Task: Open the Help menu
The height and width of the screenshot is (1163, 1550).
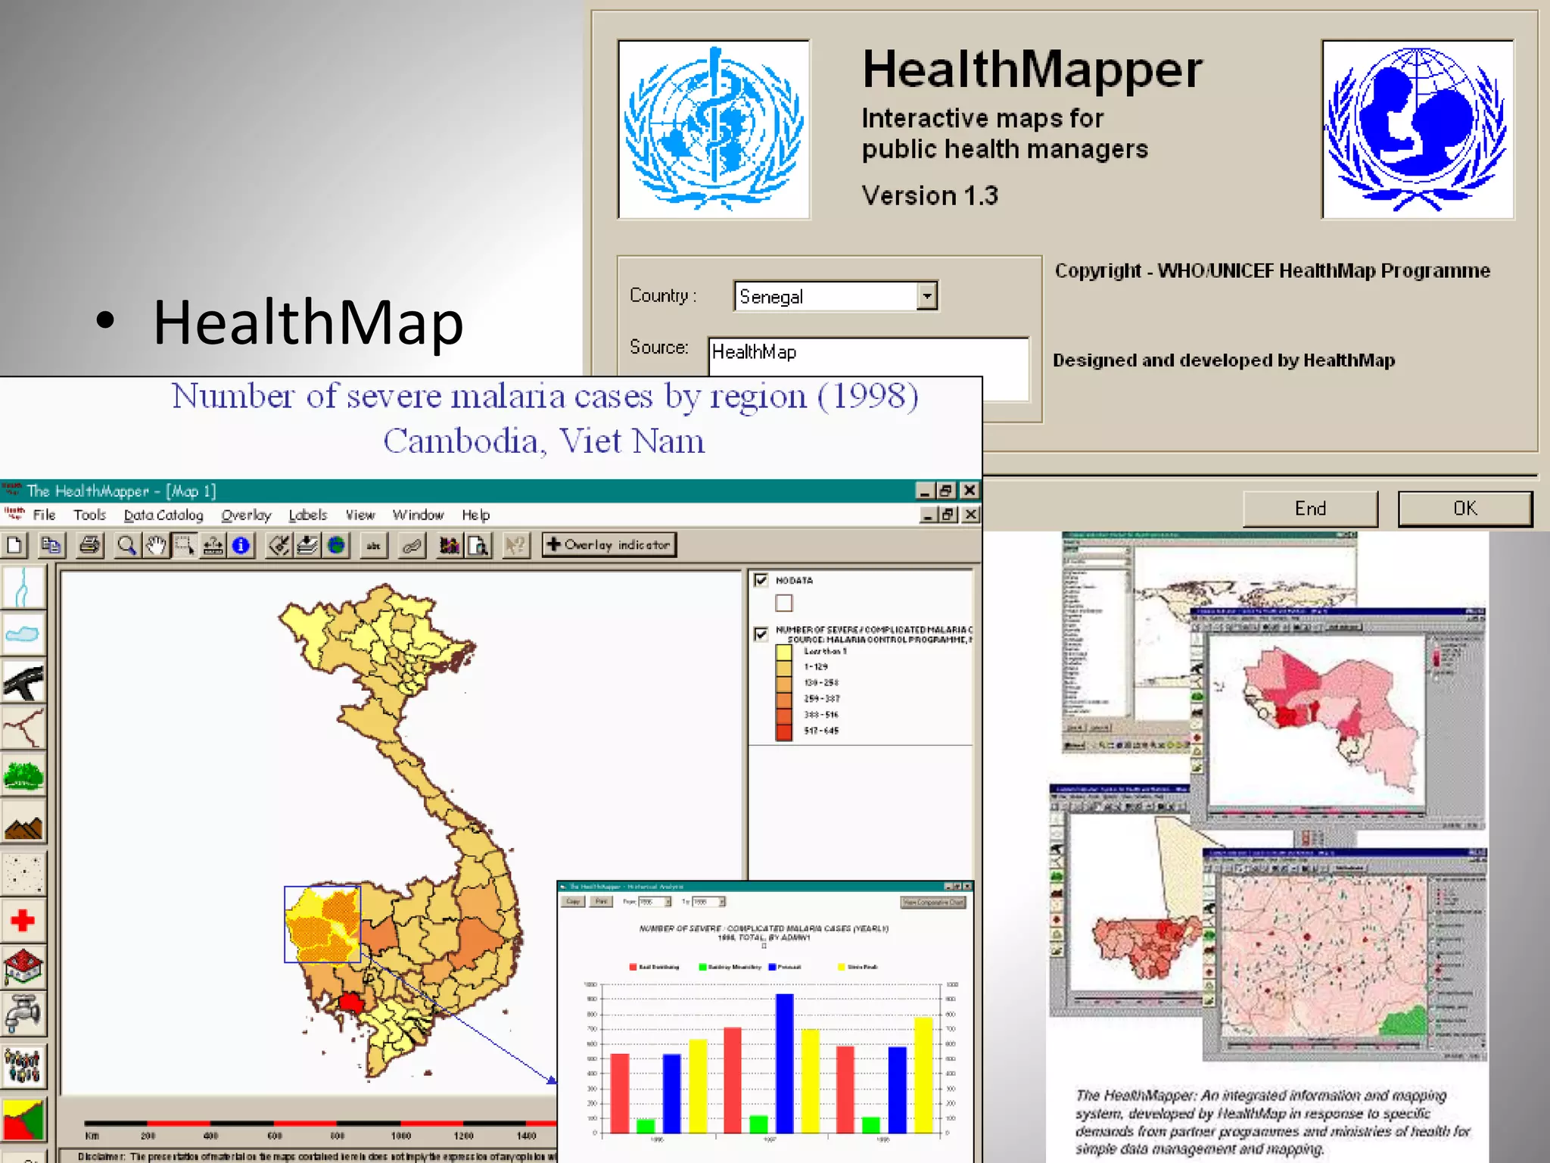Action: click(476, 515)
